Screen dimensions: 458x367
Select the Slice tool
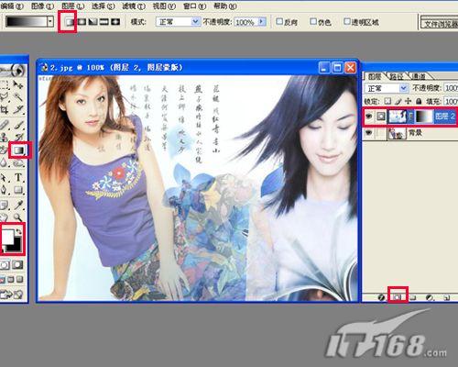18,109
